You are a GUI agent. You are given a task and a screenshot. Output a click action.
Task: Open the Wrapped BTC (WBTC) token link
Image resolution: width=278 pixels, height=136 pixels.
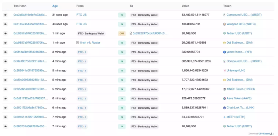(241, 24)
